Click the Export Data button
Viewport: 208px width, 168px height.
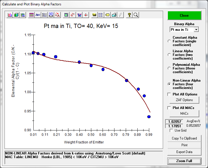(184, 152)
